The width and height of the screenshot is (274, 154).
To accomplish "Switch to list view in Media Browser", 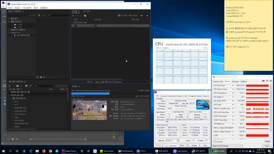I will [x=37, y=77].
